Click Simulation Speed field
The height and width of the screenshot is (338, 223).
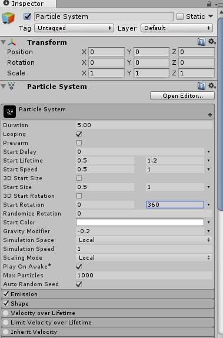pos(144,249)
